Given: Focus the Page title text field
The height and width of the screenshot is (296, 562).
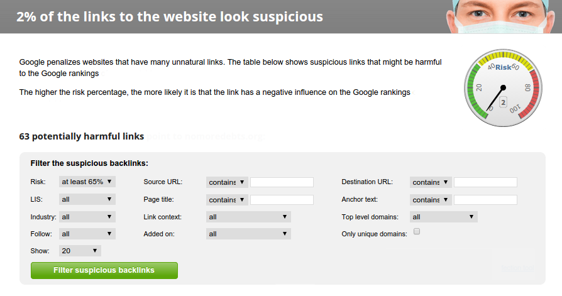Looking at the screenshot, I should pyautogui.click(x=282, y=200).
